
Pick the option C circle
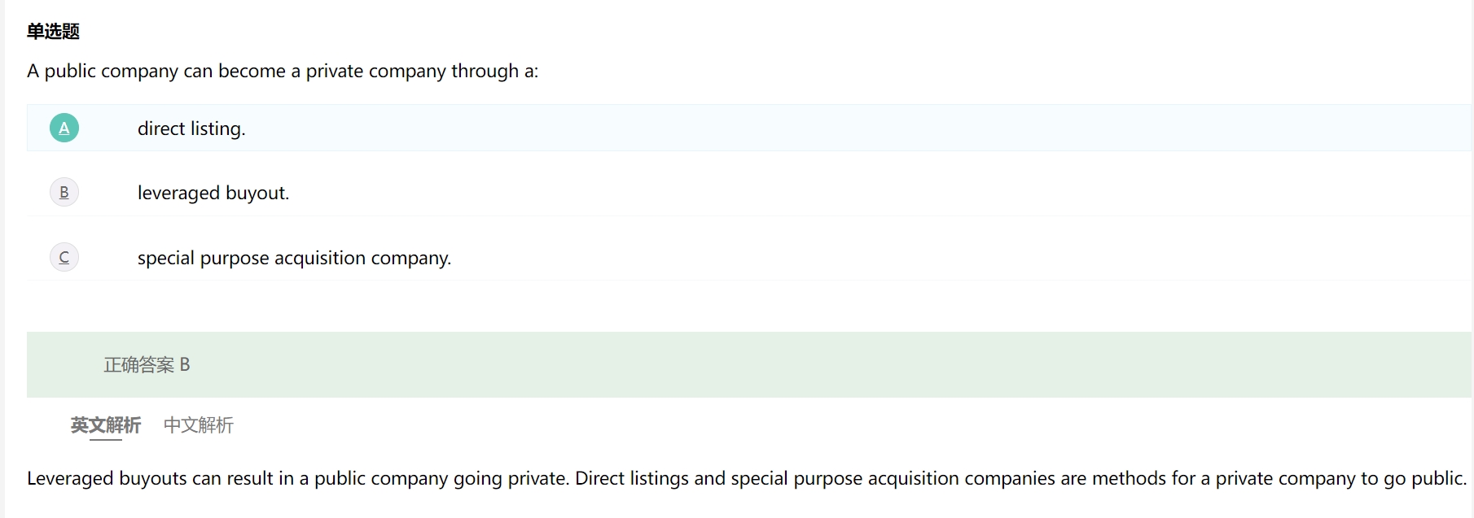(x=64, y=258)
